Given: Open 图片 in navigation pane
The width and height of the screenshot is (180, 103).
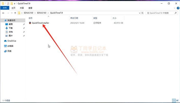Looking at the screenshot, I should click(11, 36).
